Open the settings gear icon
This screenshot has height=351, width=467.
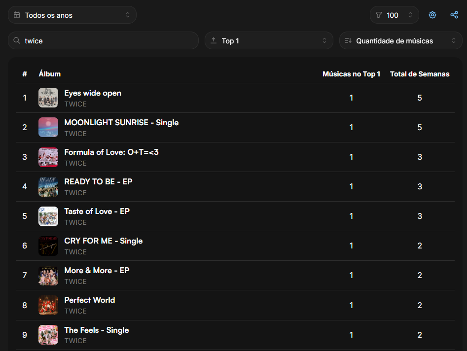[432, 15]
